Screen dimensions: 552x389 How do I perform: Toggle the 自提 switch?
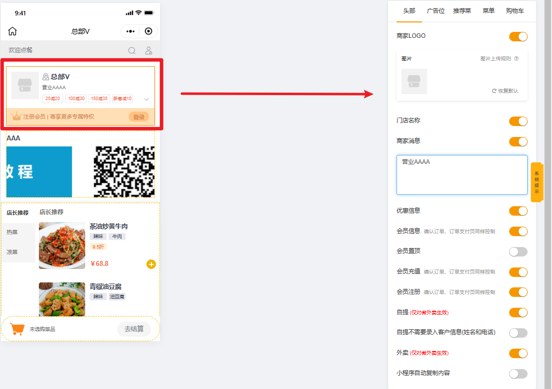coord(518,313)
